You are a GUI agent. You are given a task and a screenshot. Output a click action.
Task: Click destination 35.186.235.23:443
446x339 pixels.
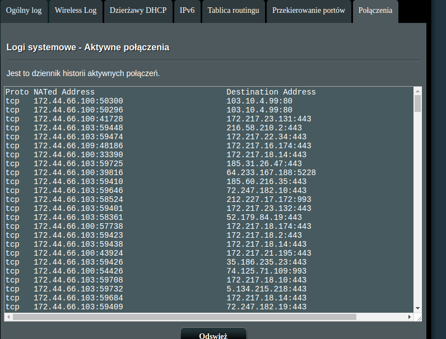click(x=266, y=262)
